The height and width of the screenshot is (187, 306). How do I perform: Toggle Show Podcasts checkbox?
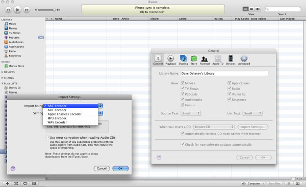[x=183, y=94]
